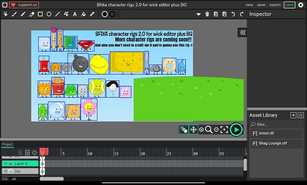Add a new asset with plus button

(293, 115)
